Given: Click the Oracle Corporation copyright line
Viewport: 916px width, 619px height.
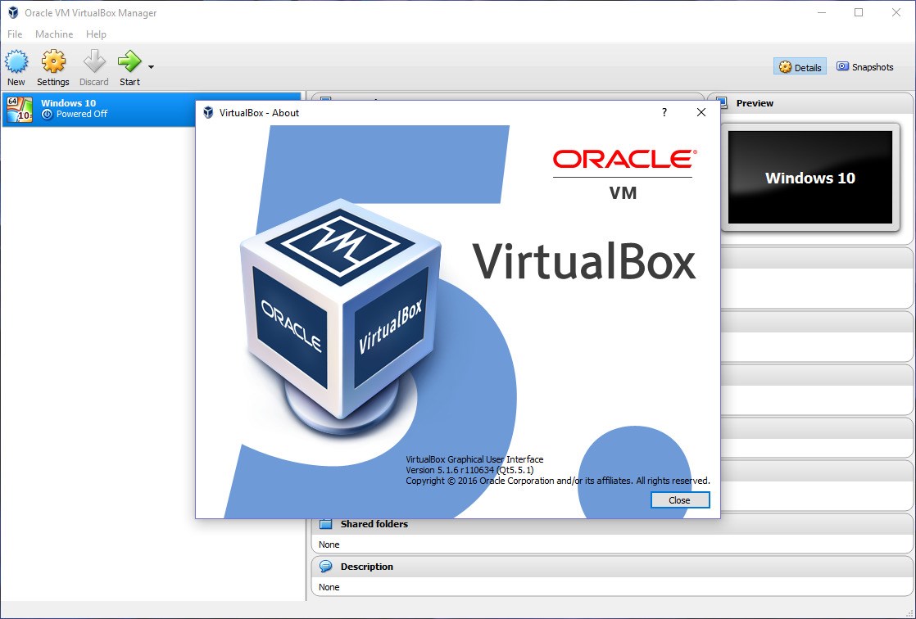Looking at the screenshot, I should (558, 481).
